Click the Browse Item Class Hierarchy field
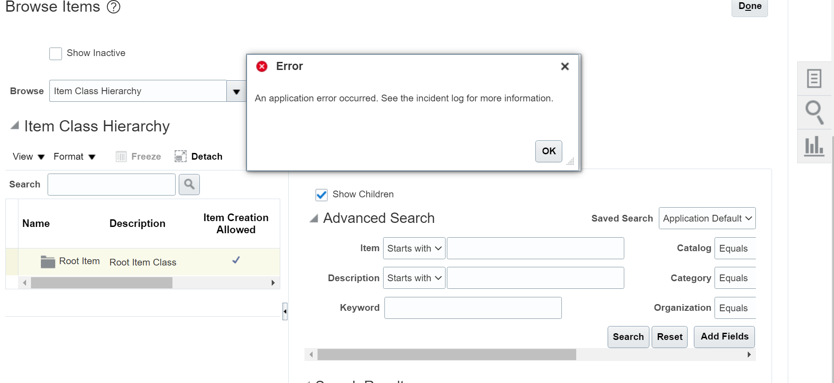The image size is (834, 383). [x=138, y=91]
